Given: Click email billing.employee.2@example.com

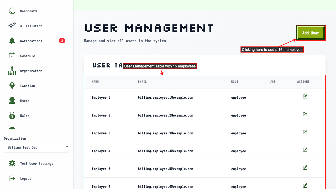Looking at the screenshot, I should tap(165, 115).
